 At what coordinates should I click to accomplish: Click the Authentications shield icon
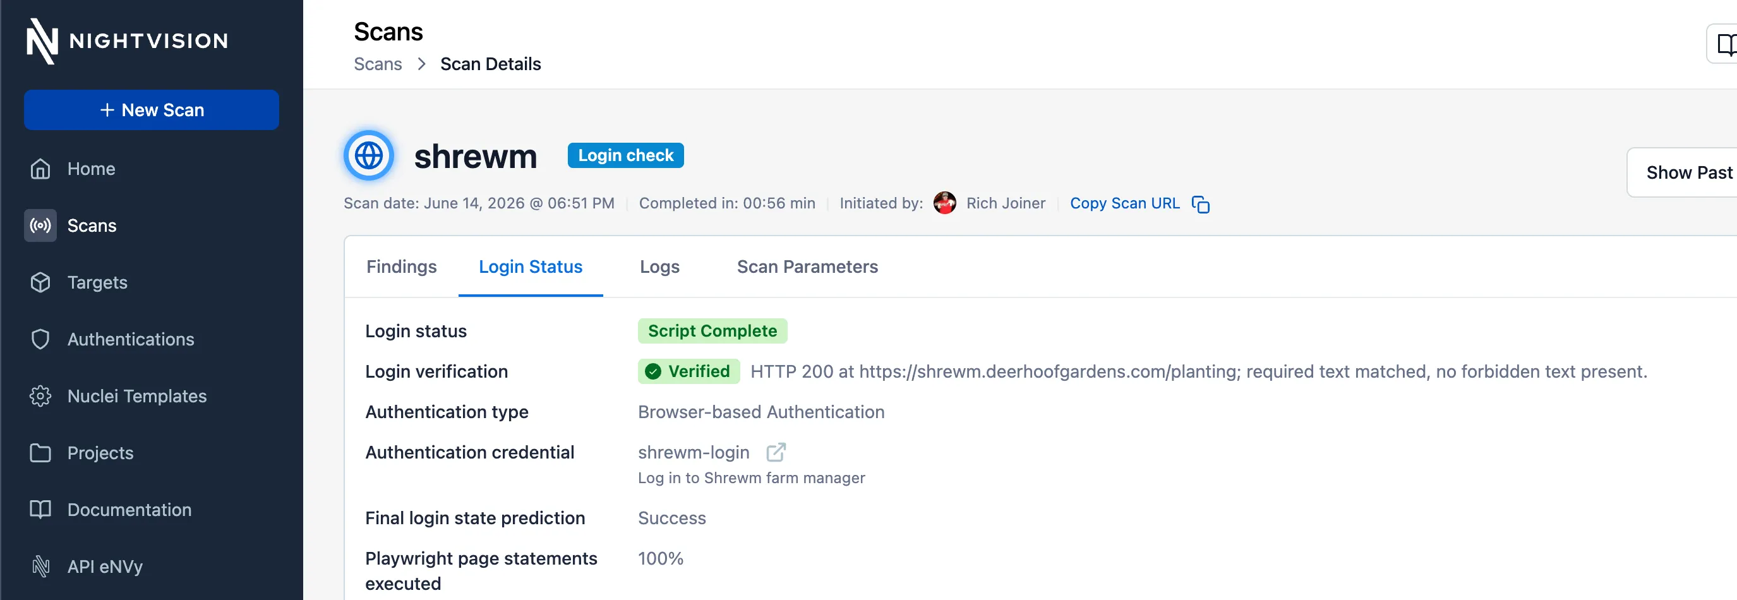click(x=40, y=339)
